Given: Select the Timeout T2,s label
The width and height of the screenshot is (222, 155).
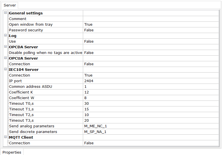Looking at the screenshot, I should (x=21, y=115).
